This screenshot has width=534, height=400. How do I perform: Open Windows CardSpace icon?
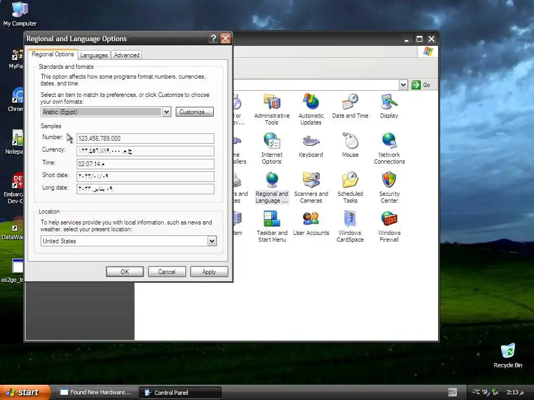pos(350,227)
